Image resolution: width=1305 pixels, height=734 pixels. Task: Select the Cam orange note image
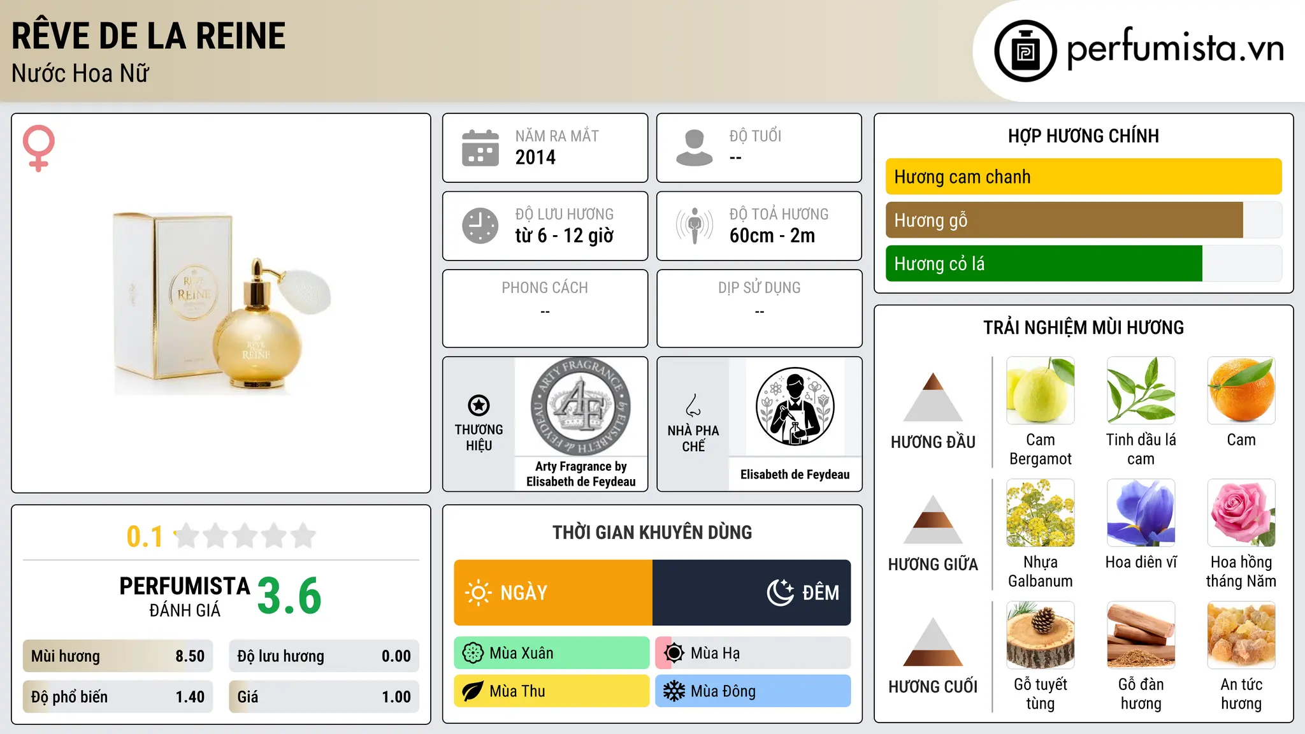(1241, 391)
